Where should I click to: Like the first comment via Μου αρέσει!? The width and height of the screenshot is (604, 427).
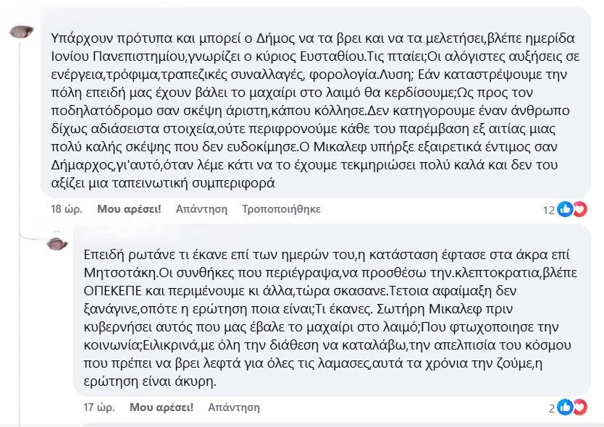point(129,209)
